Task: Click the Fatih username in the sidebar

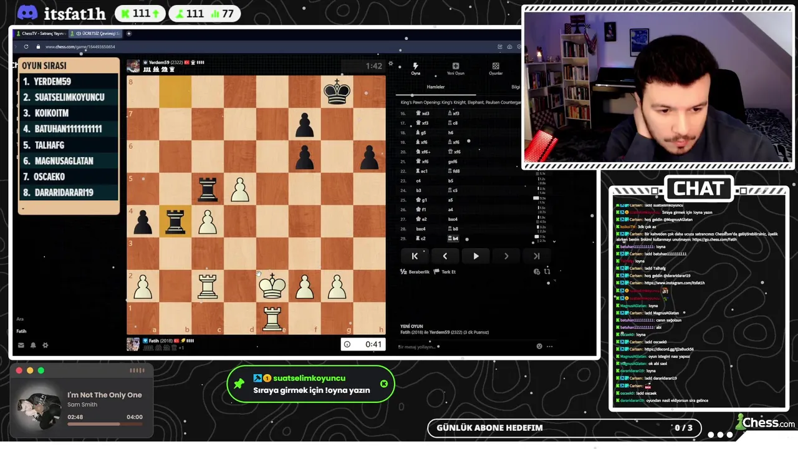Action: 22,331
